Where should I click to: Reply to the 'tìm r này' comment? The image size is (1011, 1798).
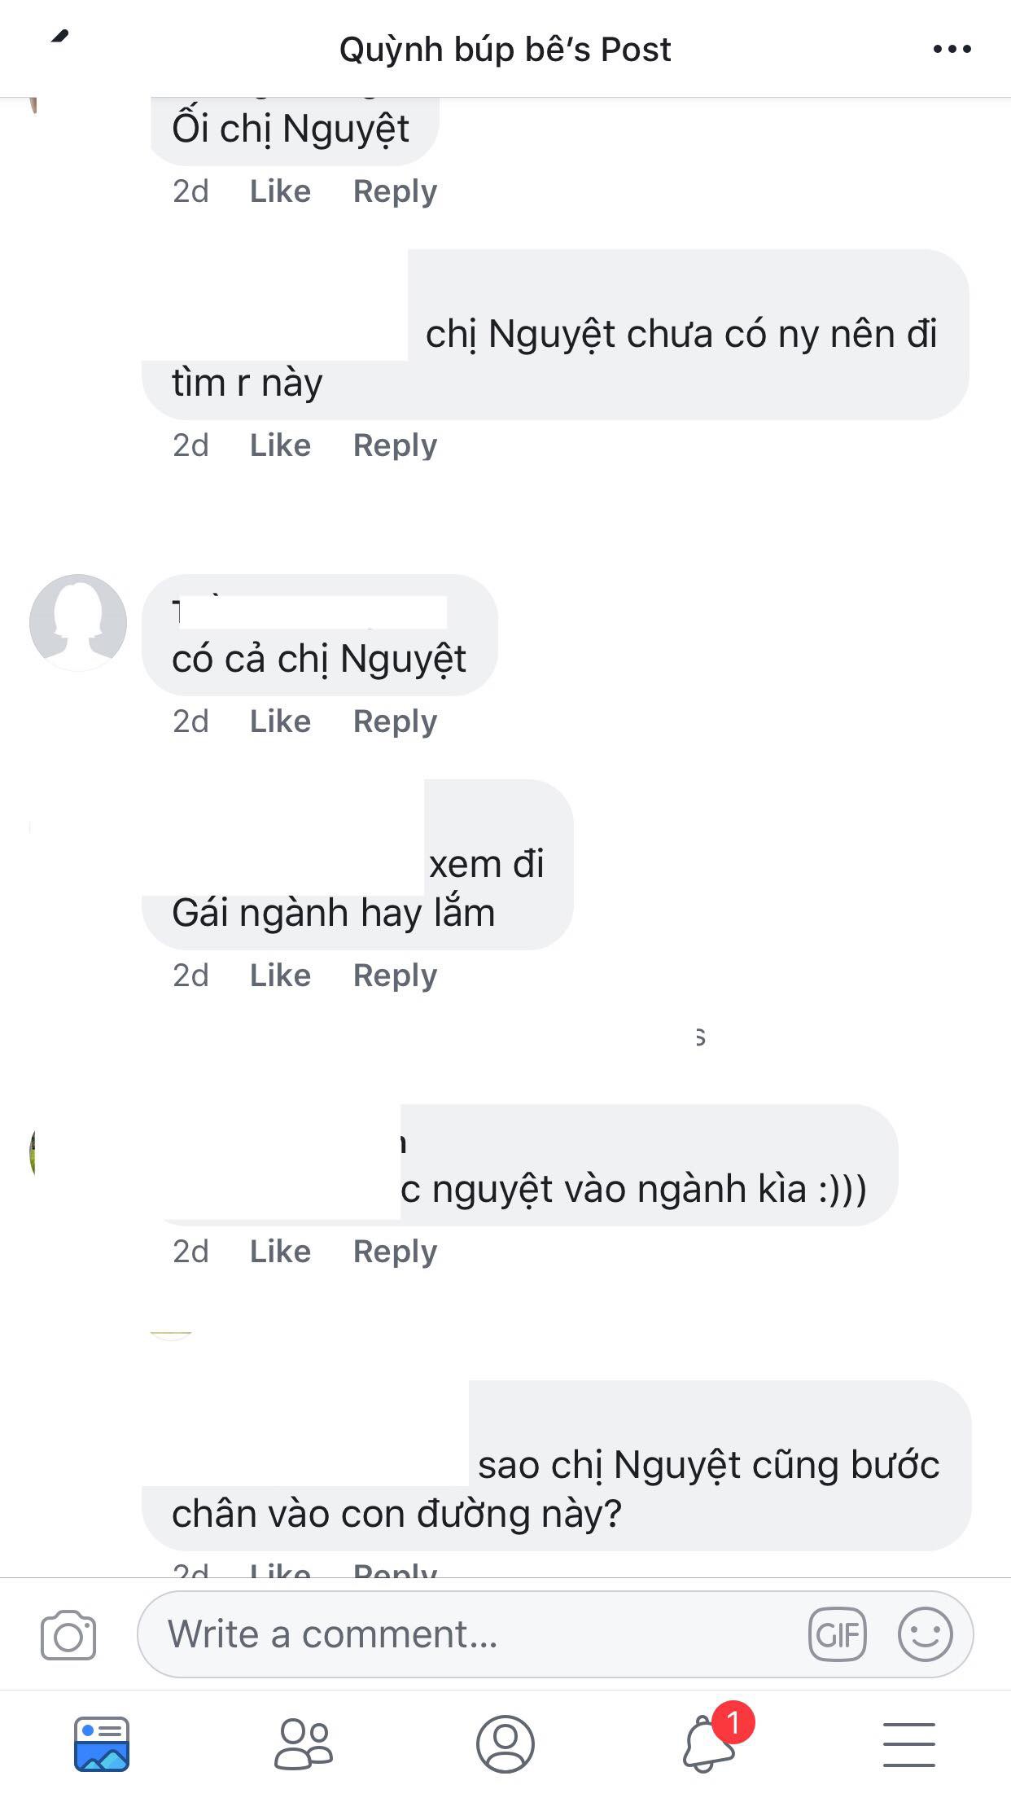coord(395,445)
